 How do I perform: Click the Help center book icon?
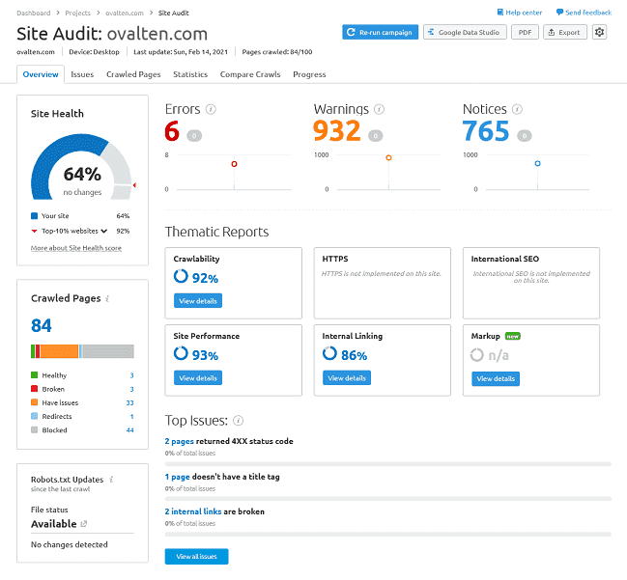(x=499, y=13)
